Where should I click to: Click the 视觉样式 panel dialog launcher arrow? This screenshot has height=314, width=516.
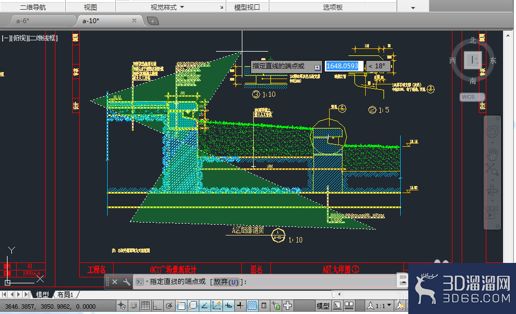[x=221, y=7]
